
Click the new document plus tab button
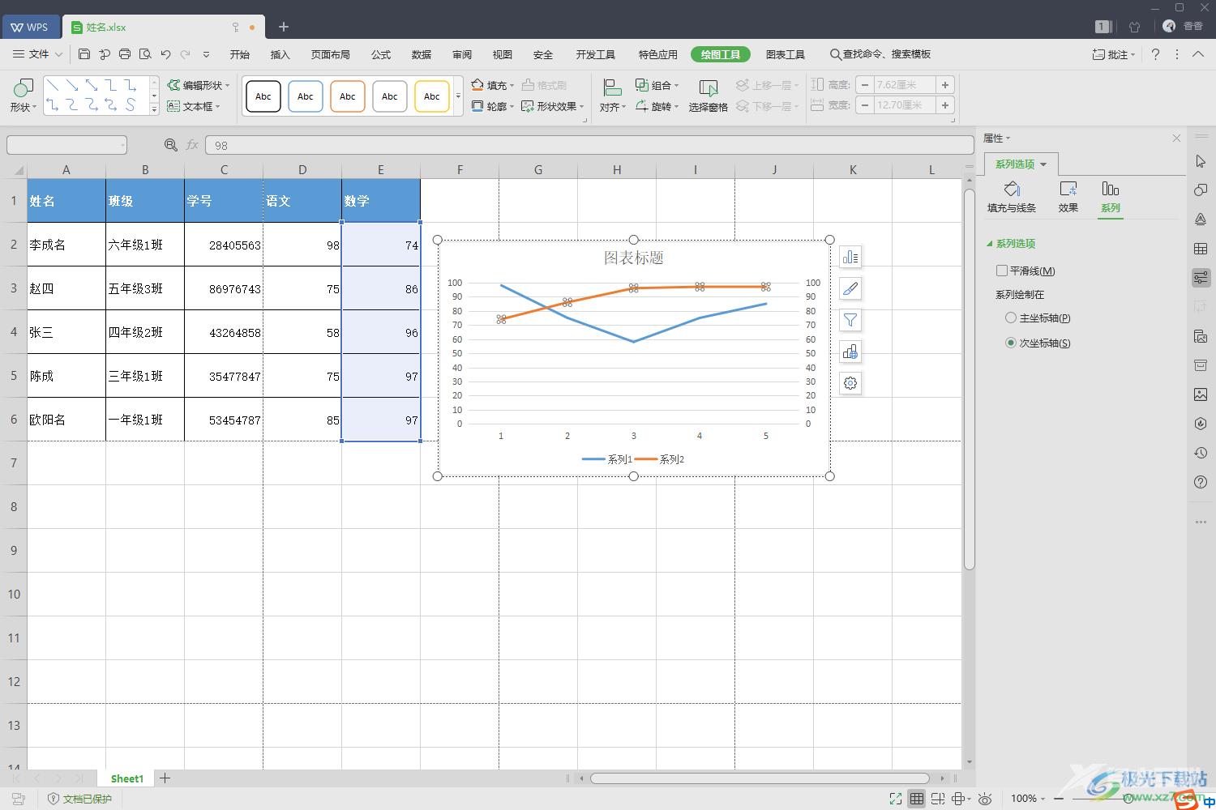[284, 27]
